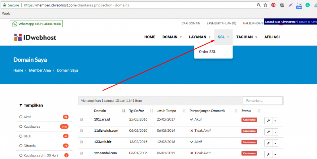Expand the LAYANAN navigation menu

(x=200, y=37)
